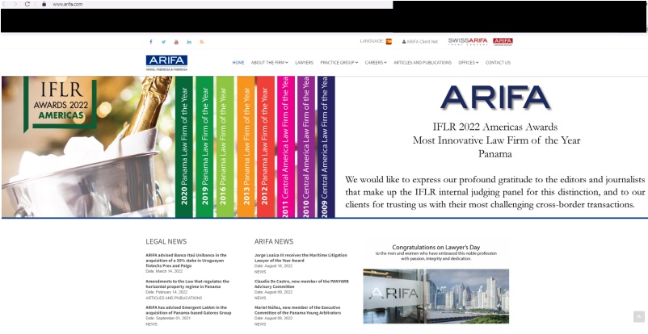The height and width of the screenshot is (334, 648).
Task: Open the RSS feed icon
Action: pyautogui.click(x=202, y=41)
